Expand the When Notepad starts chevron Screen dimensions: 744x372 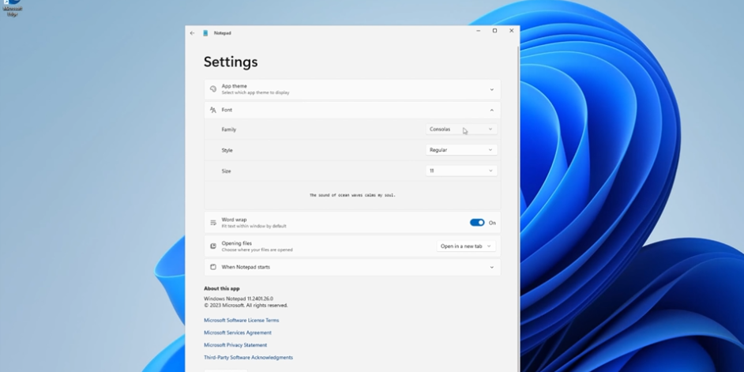pos(491,267)
